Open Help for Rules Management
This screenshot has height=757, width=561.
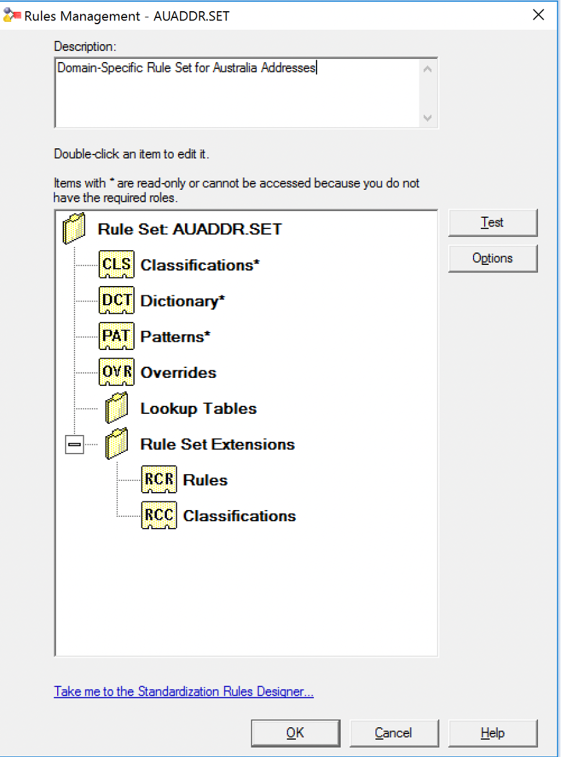pos(493,733)
